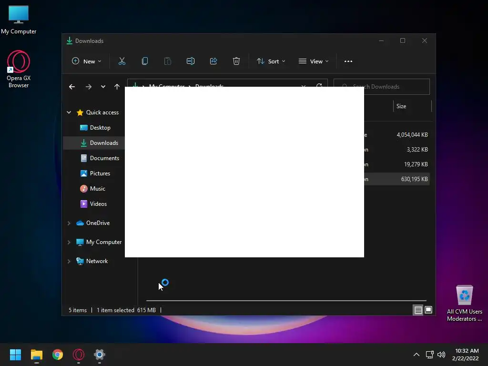Click the Copy icon in toolbar
Viewport: 488px width, 366px height.
[x=145, y=61]
